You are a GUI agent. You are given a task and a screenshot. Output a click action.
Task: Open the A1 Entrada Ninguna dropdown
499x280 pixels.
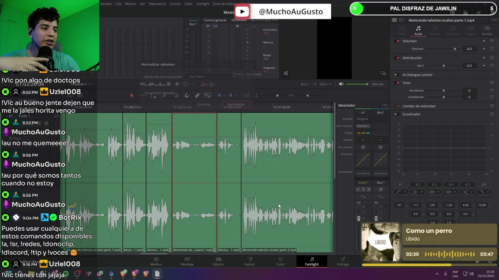tap(363, 119)
